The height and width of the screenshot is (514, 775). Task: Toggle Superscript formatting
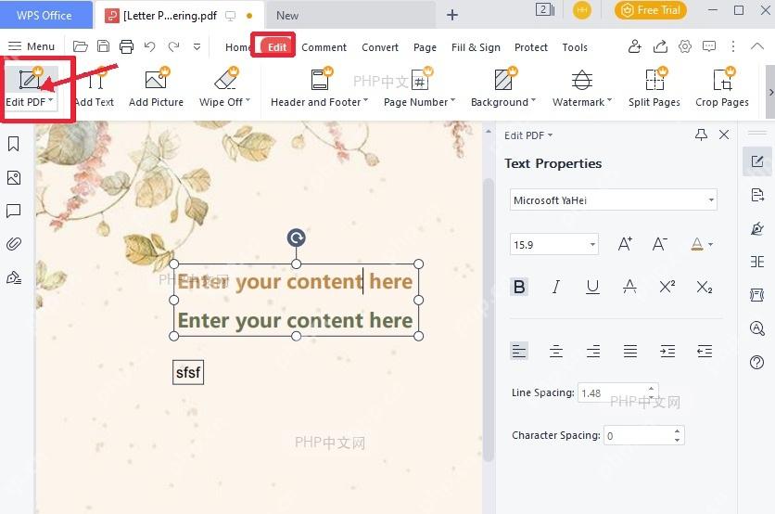click(667, 287)
